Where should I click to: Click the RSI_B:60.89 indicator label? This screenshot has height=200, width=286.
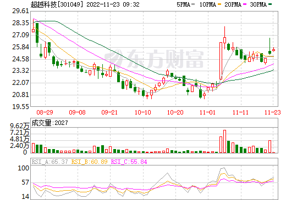(89, 162)
